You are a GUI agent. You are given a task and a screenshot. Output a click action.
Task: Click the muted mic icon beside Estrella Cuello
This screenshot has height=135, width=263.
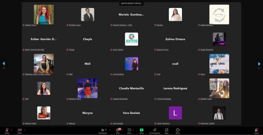199,99
